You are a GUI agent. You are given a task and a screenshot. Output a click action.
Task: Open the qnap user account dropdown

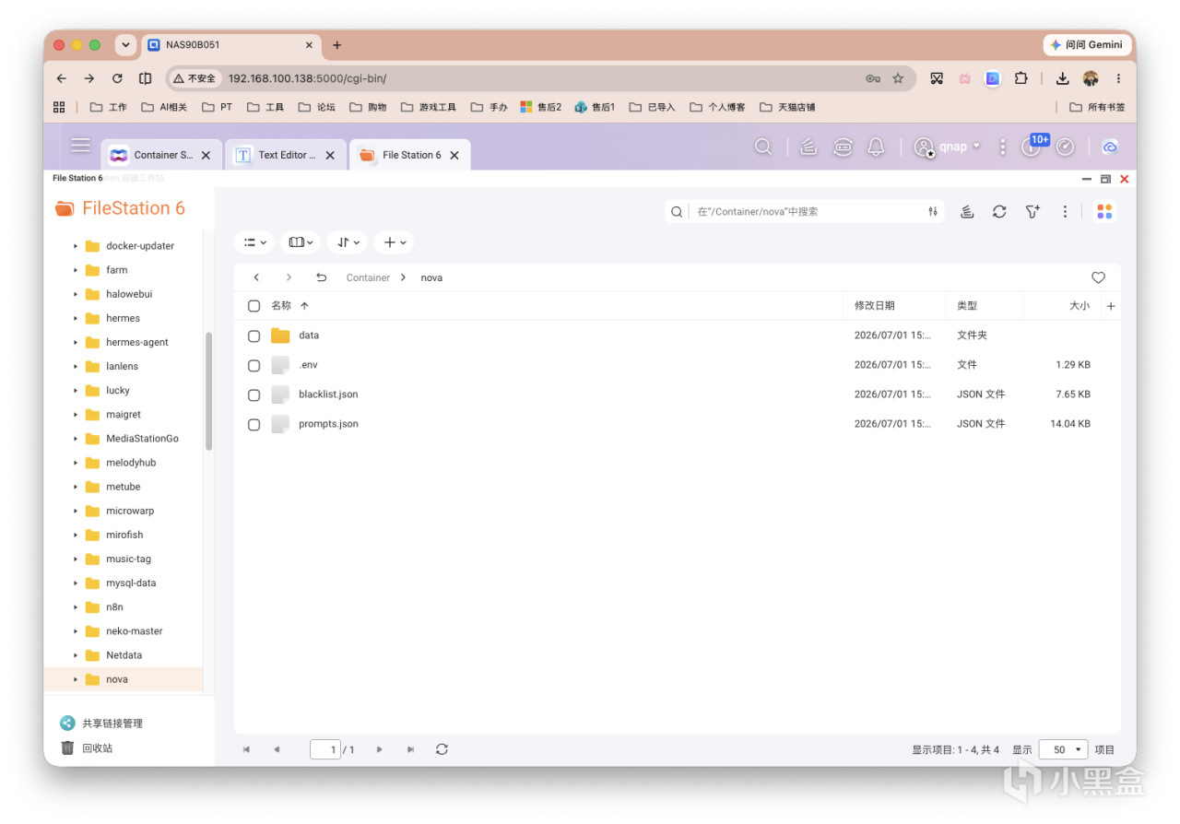pyautogui.click(x=948, y=147)
